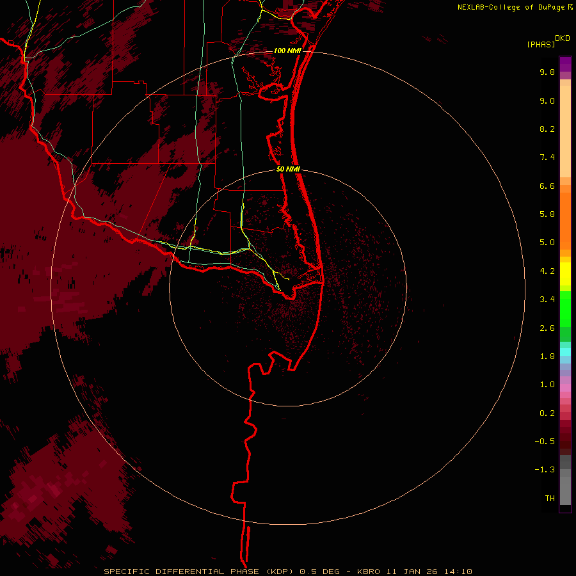576x576 pixels.
Task: Click the [PHAS] legend label
Action: [541, 44]
